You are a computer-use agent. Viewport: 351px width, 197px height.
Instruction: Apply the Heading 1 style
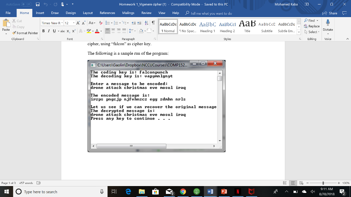[207, 27]
